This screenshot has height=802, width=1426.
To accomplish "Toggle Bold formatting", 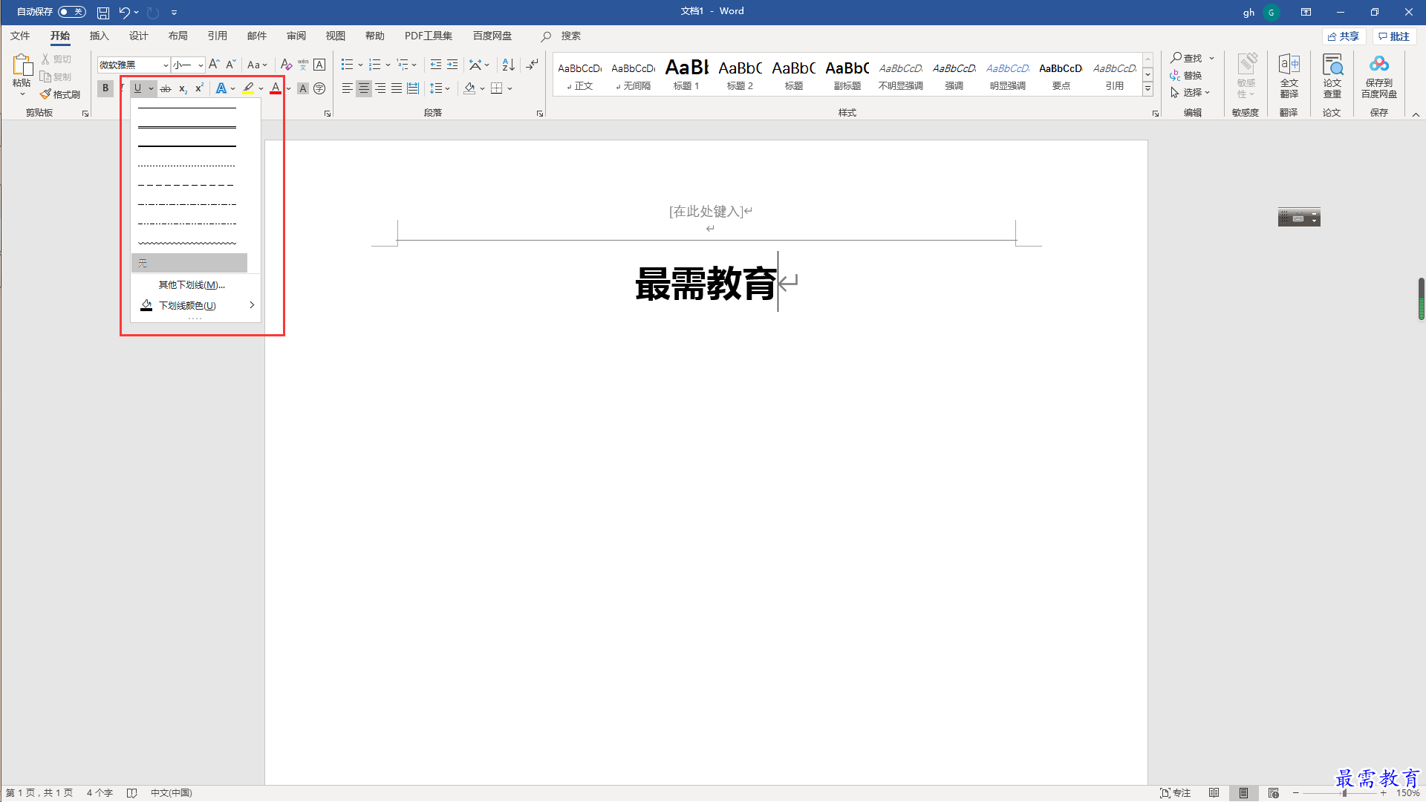I will tap(105, 88).
